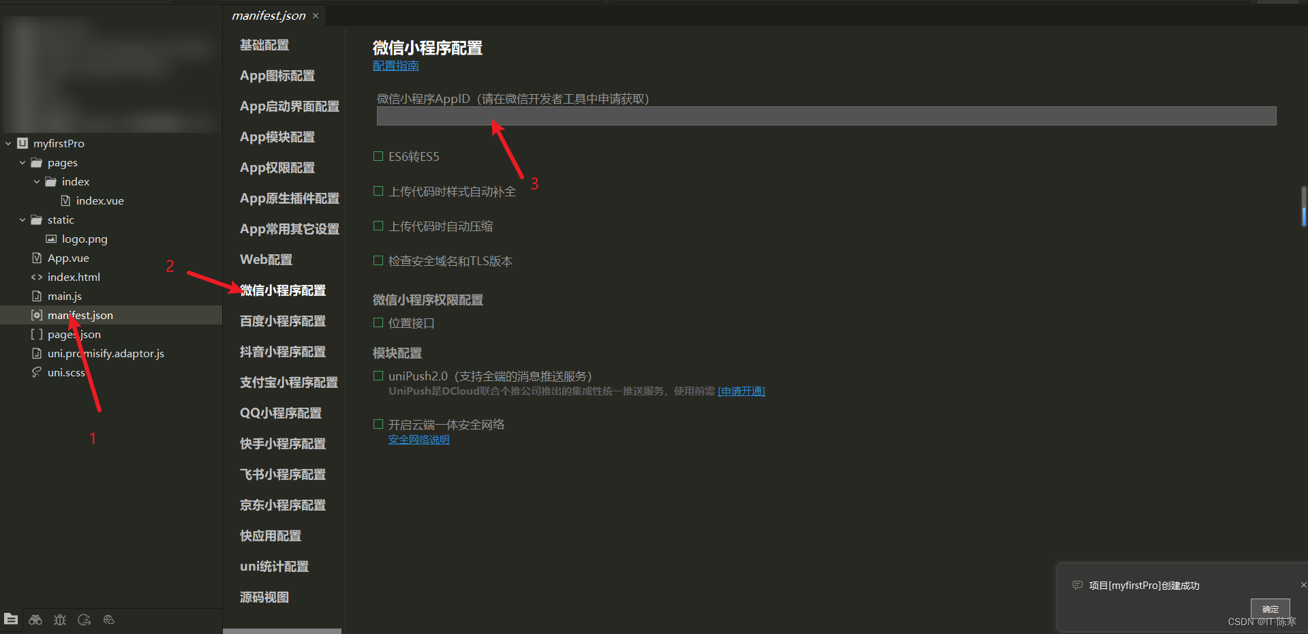Click the manifest.json settings file icon
This screenshot has width=1308, height=634.
click(x=37, y=315)
